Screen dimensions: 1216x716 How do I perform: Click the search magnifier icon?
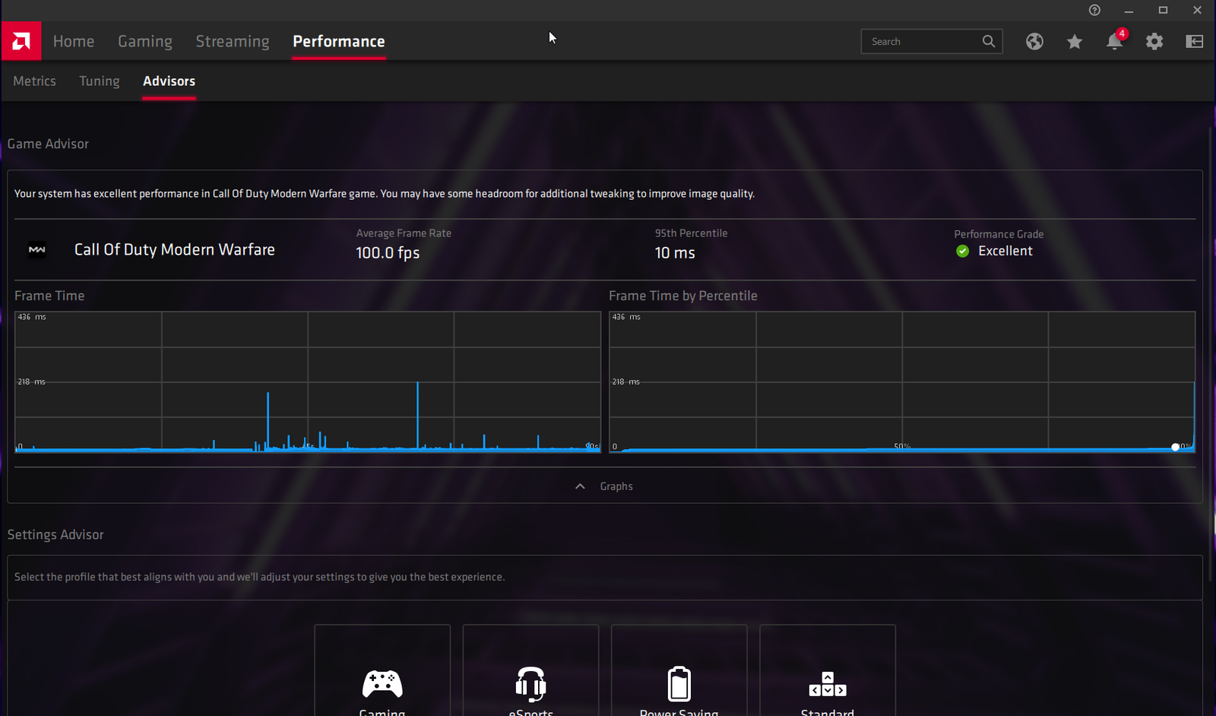pos(989,41)
